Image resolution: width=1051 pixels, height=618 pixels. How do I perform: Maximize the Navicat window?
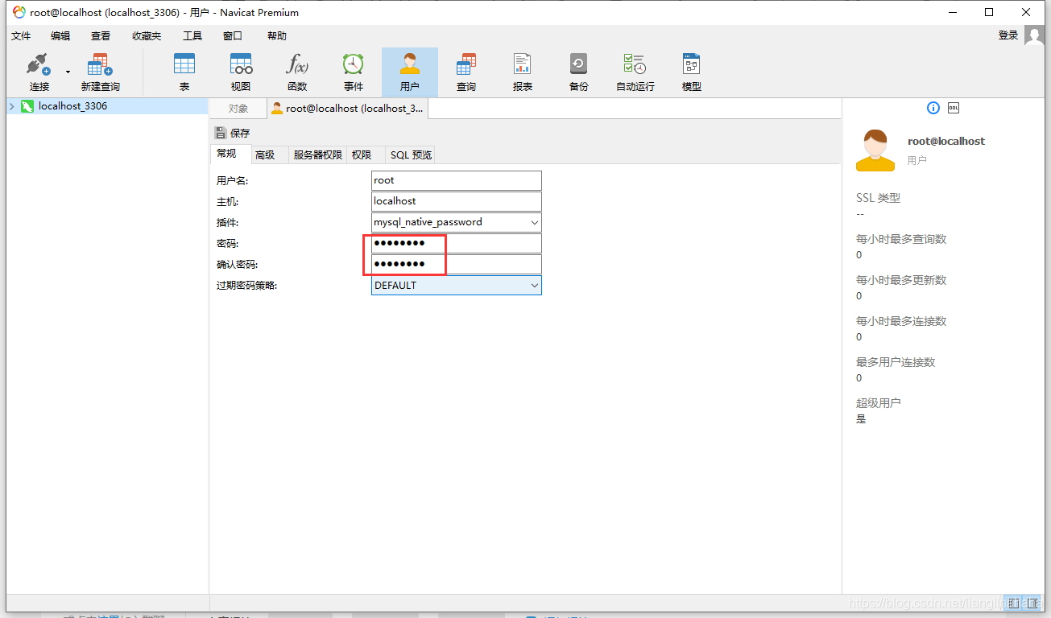989,12
